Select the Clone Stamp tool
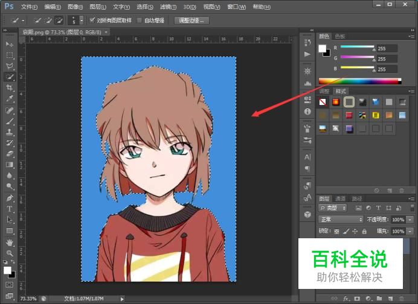Viewport: 418px width, 304px height. tap(10, 131)
